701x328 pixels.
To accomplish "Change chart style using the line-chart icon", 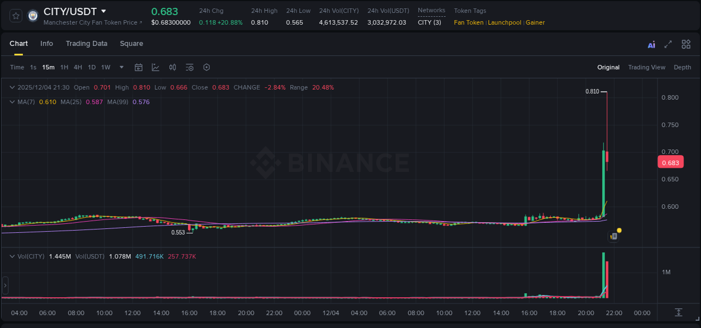I will pyautogui.click(x=155, y=67).
